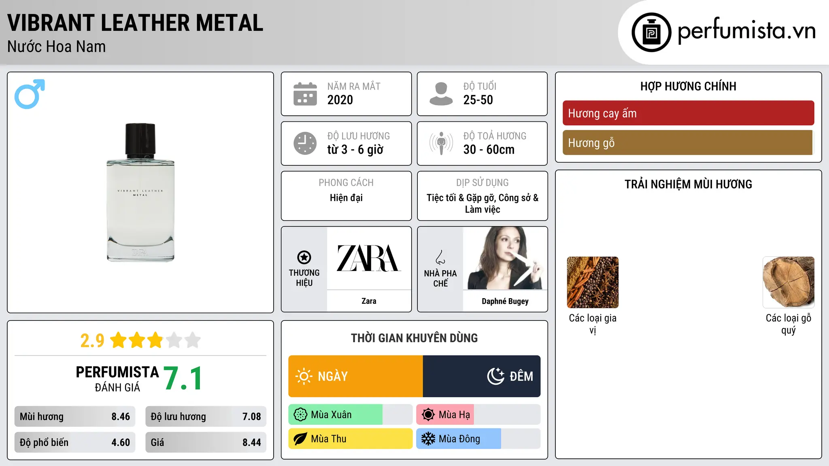Click the flower icon for Mùa Xuân
The image size is (829, 466).
point(300,415)
